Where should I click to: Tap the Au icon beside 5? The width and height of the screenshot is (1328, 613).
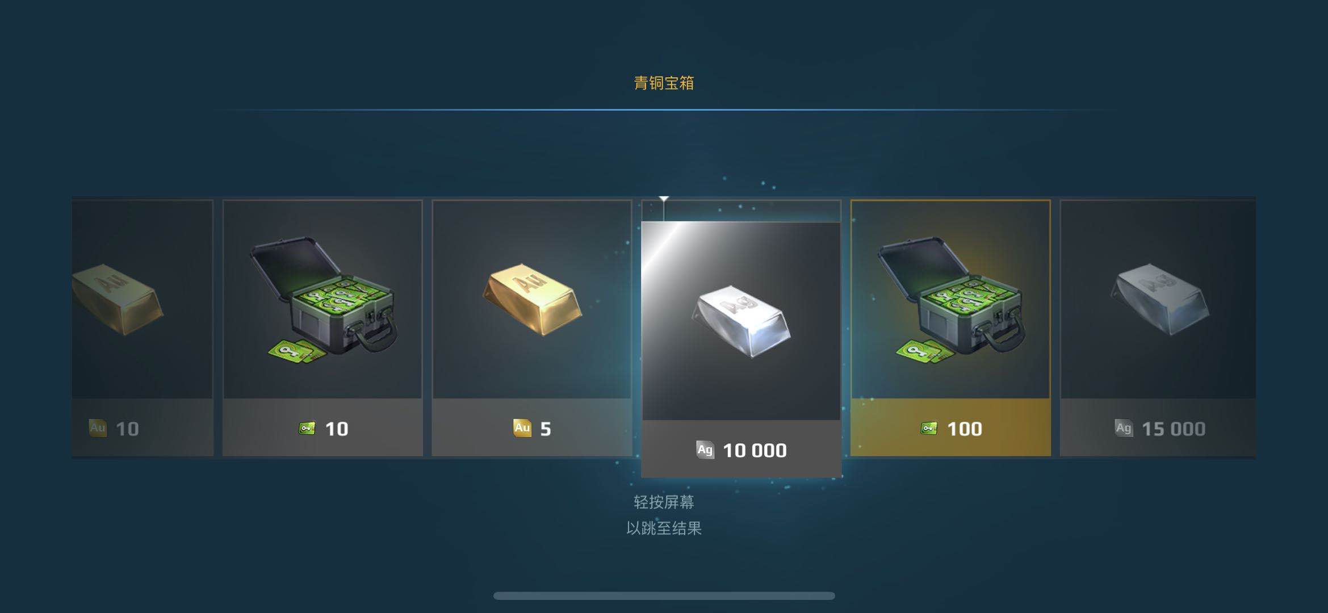pos(522,428)
